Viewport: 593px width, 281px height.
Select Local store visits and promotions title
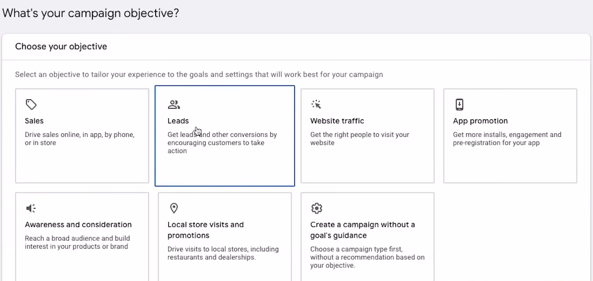(205, 230)
